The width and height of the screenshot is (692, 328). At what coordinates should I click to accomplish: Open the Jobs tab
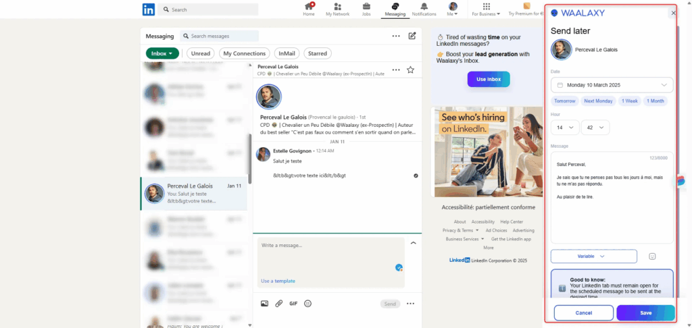coord(366,9)
